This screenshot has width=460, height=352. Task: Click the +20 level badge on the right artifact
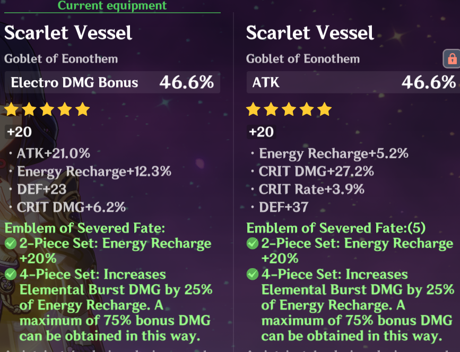pos(261,132)
